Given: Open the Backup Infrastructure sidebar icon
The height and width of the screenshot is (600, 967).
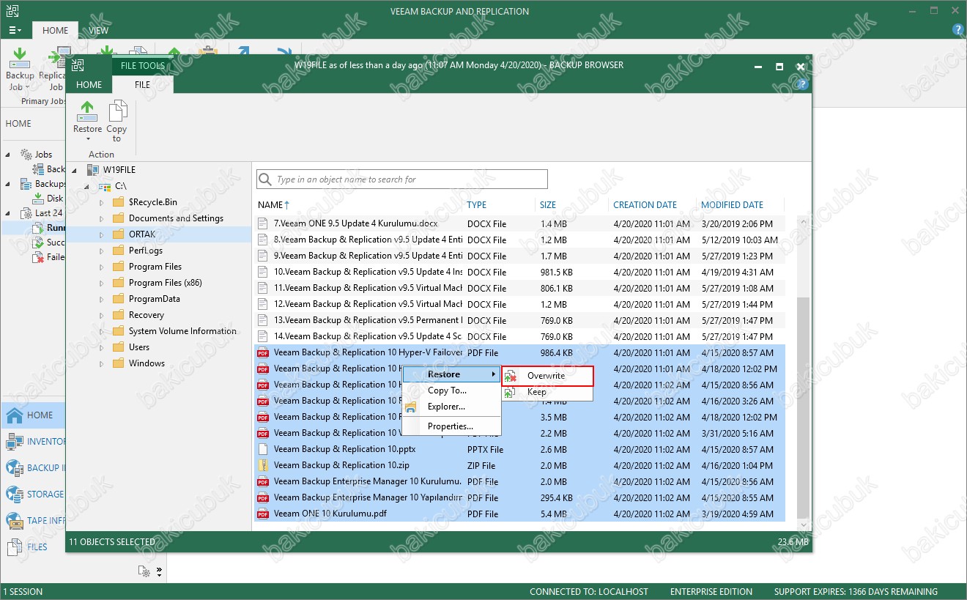Looking at the screenshot, I should click(x=14, y=468).
